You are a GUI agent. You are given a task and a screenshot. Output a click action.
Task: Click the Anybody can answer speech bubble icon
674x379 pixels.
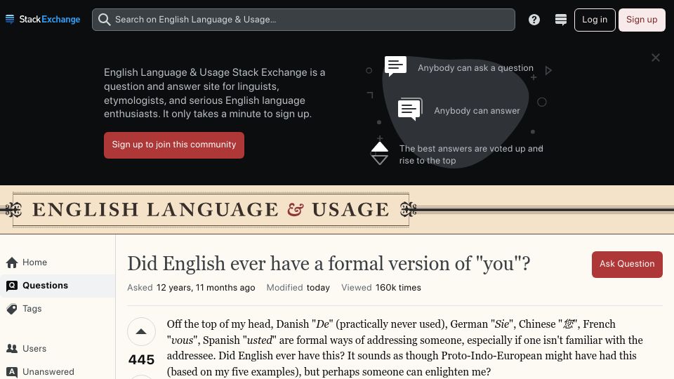410,109
